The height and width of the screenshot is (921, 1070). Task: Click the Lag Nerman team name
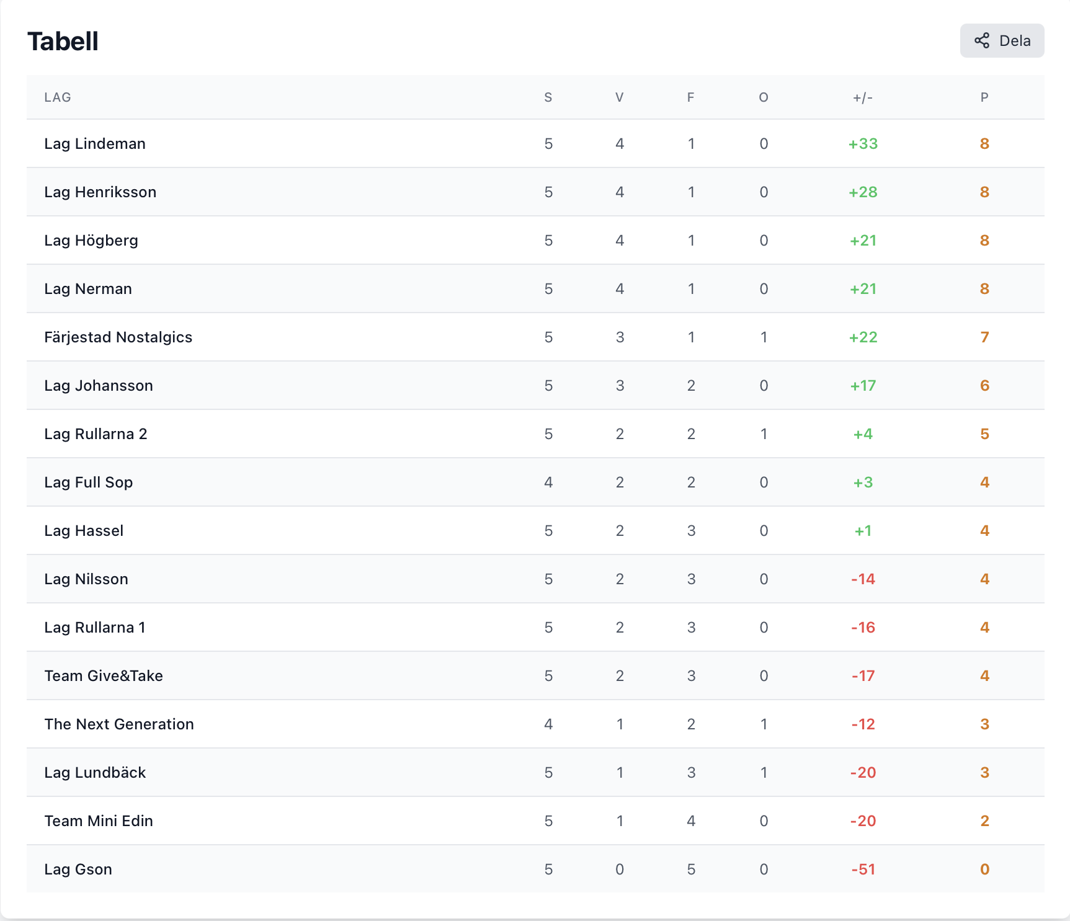(x=88, y=289)
